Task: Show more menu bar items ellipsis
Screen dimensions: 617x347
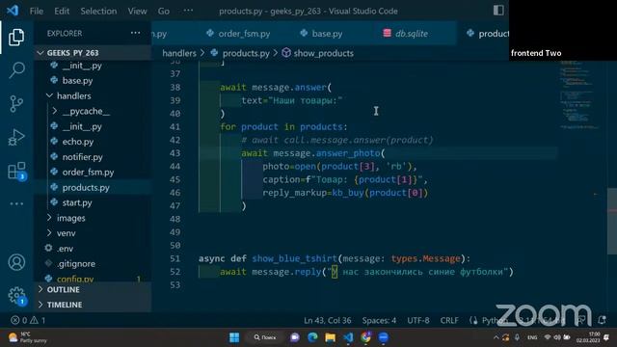Action: pyautogui.click(x=189, y=11)
